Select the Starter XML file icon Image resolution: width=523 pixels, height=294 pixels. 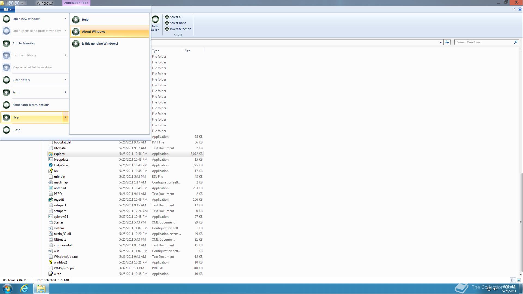pyautogui.click(x=51, y=222)
